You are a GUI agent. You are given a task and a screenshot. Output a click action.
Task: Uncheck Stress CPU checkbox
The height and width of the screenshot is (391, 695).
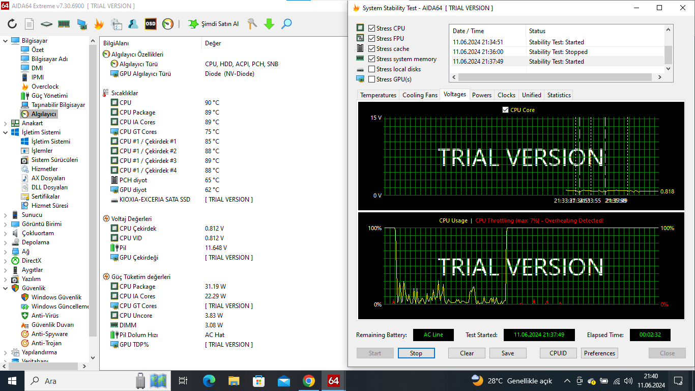click(x=372, y=29)
